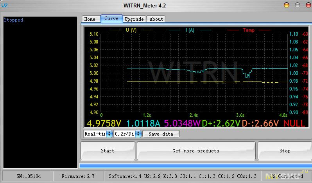Open the Real-time mode dropdown

tap(98, 134)
